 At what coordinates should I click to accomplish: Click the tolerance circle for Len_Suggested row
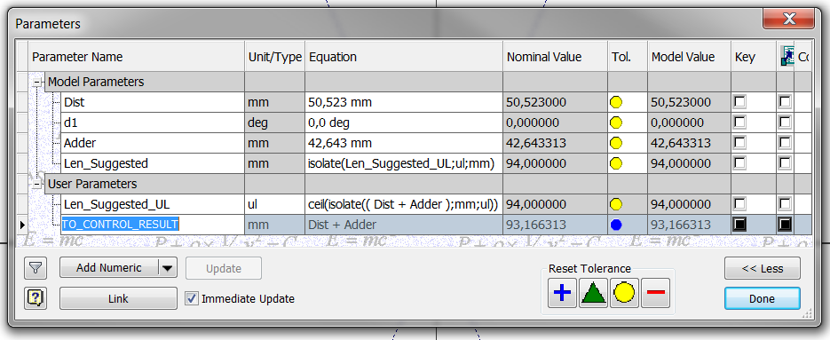coord(615,163)
